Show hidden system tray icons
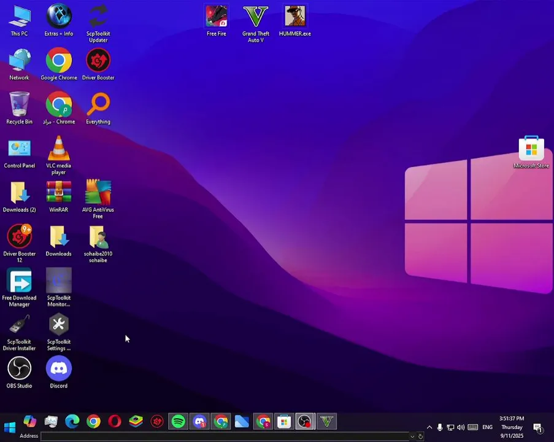554x442 pixels. coord(429,427)
